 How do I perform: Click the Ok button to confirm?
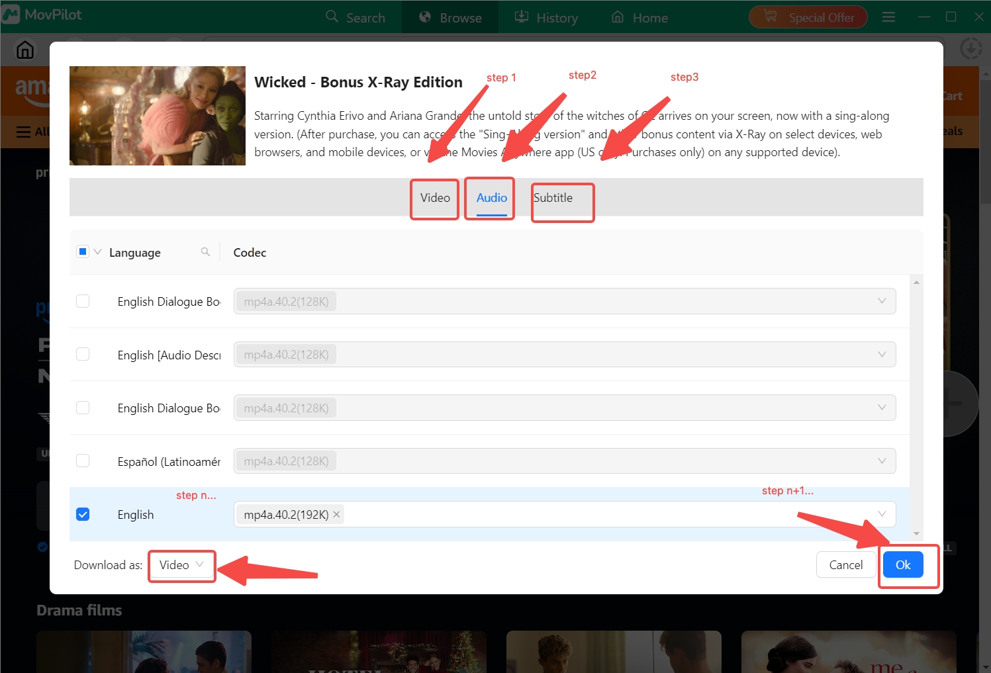pyautogui.click(x=903, y=565)
